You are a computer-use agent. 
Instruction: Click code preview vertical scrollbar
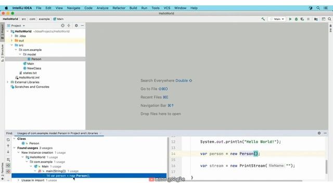point(326,167)
